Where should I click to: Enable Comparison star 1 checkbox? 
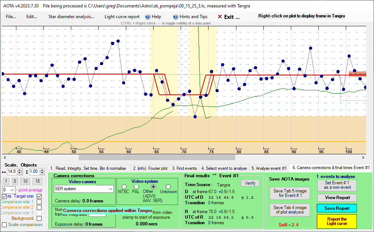[39, 202]
